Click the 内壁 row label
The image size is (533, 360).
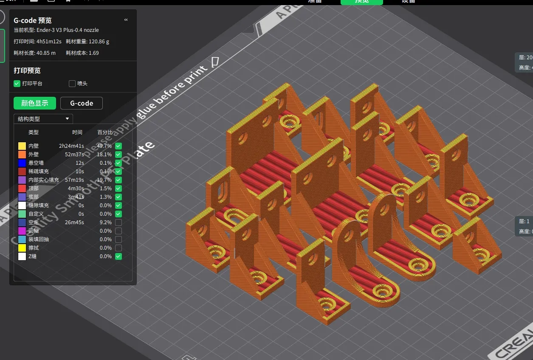[x=34, y=146]
